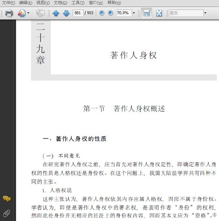219x221 pixels.
Task: Click the fit one full page icon
Action: (159, 13)
